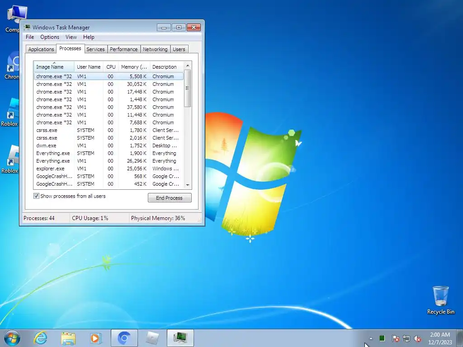Click Task Manager taskbar button

click(180, 338)
